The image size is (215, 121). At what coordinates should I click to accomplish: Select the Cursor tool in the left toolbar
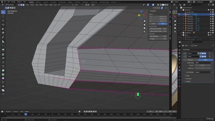3,16
